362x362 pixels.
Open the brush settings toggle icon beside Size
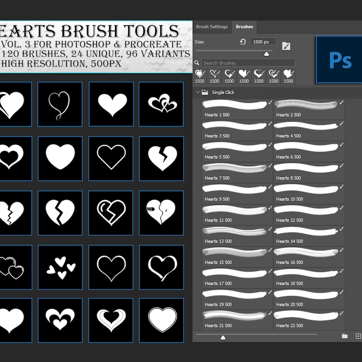tap(286, 45)
